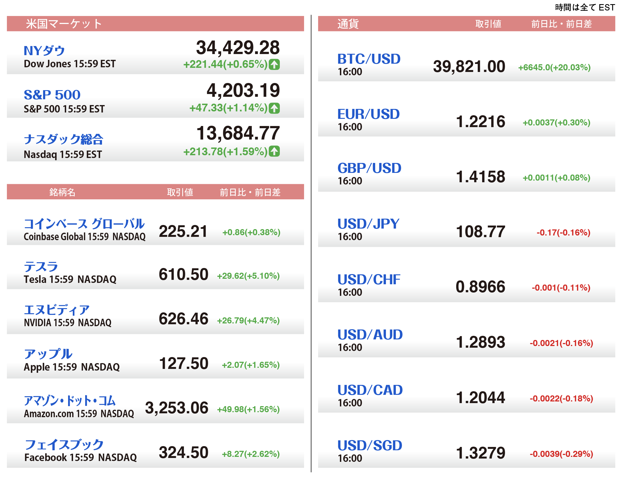Click the 銘柄名 column header

click(63, 192)
